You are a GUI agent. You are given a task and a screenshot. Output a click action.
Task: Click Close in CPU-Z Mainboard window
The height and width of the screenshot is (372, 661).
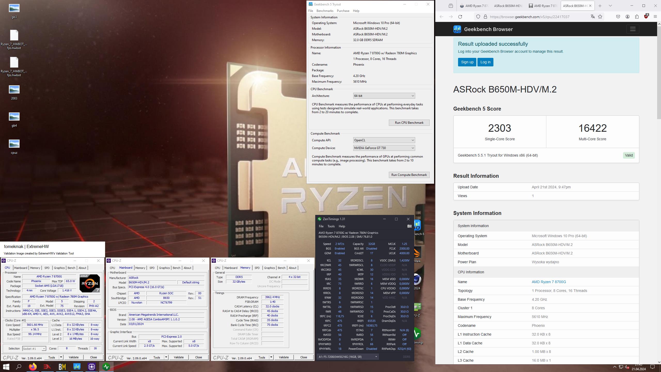coord(199,357)
